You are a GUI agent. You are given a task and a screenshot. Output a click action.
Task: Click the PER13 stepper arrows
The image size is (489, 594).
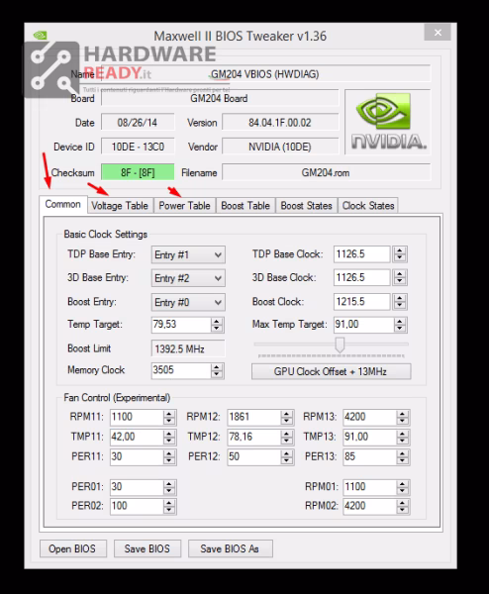pos(403,456)
